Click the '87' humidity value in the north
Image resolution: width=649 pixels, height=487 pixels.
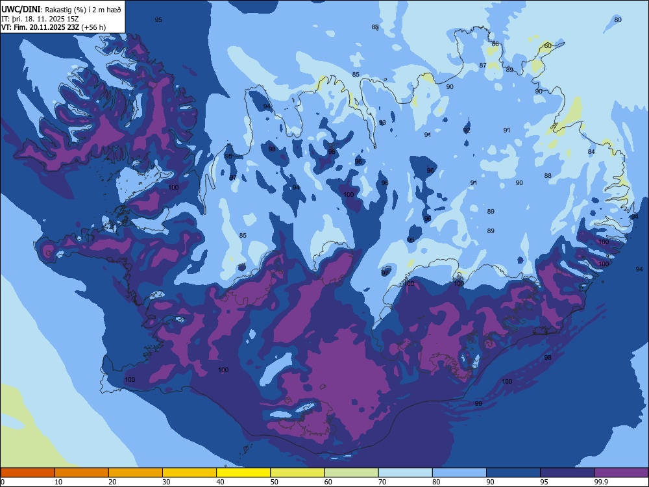483,66
